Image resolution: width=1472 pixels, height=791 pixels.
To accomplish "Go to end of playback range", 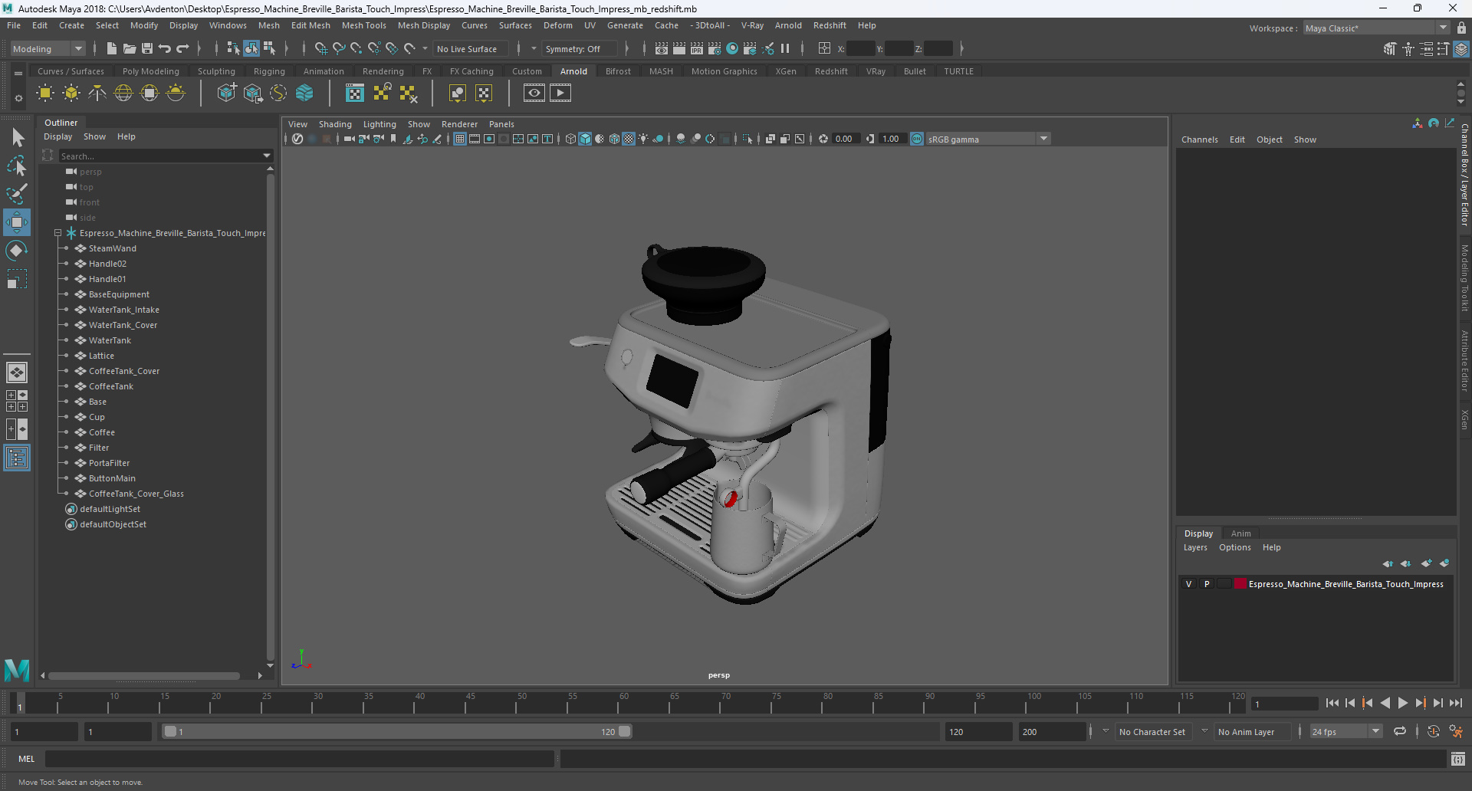I will tap(1456, 703).
